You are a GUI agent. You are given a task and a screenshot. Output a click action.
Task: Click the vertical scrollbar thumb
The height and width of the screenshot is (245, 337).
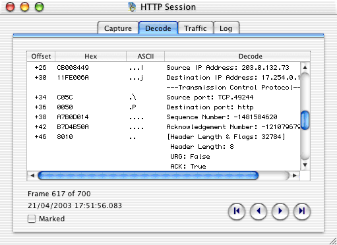(305, 120)
